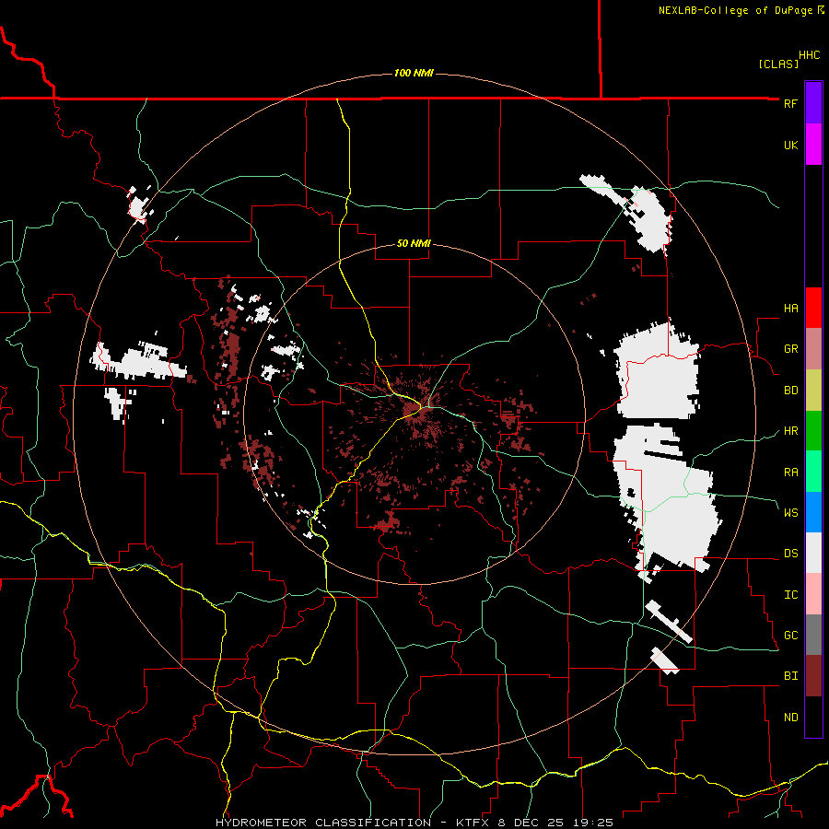Click the brown BI legend swatch
Screen dimensions: 829x829
pos(813,676)
